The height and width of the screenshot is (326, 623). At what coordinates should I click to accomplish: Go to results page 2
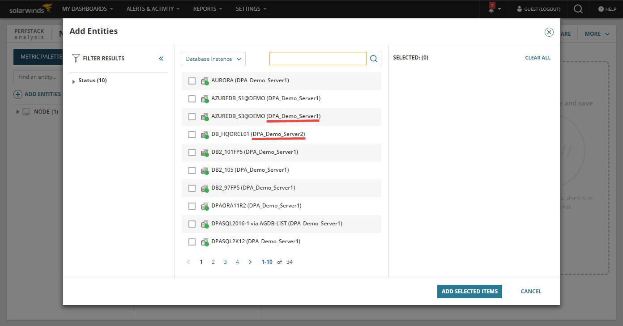(x=213, y=262)
